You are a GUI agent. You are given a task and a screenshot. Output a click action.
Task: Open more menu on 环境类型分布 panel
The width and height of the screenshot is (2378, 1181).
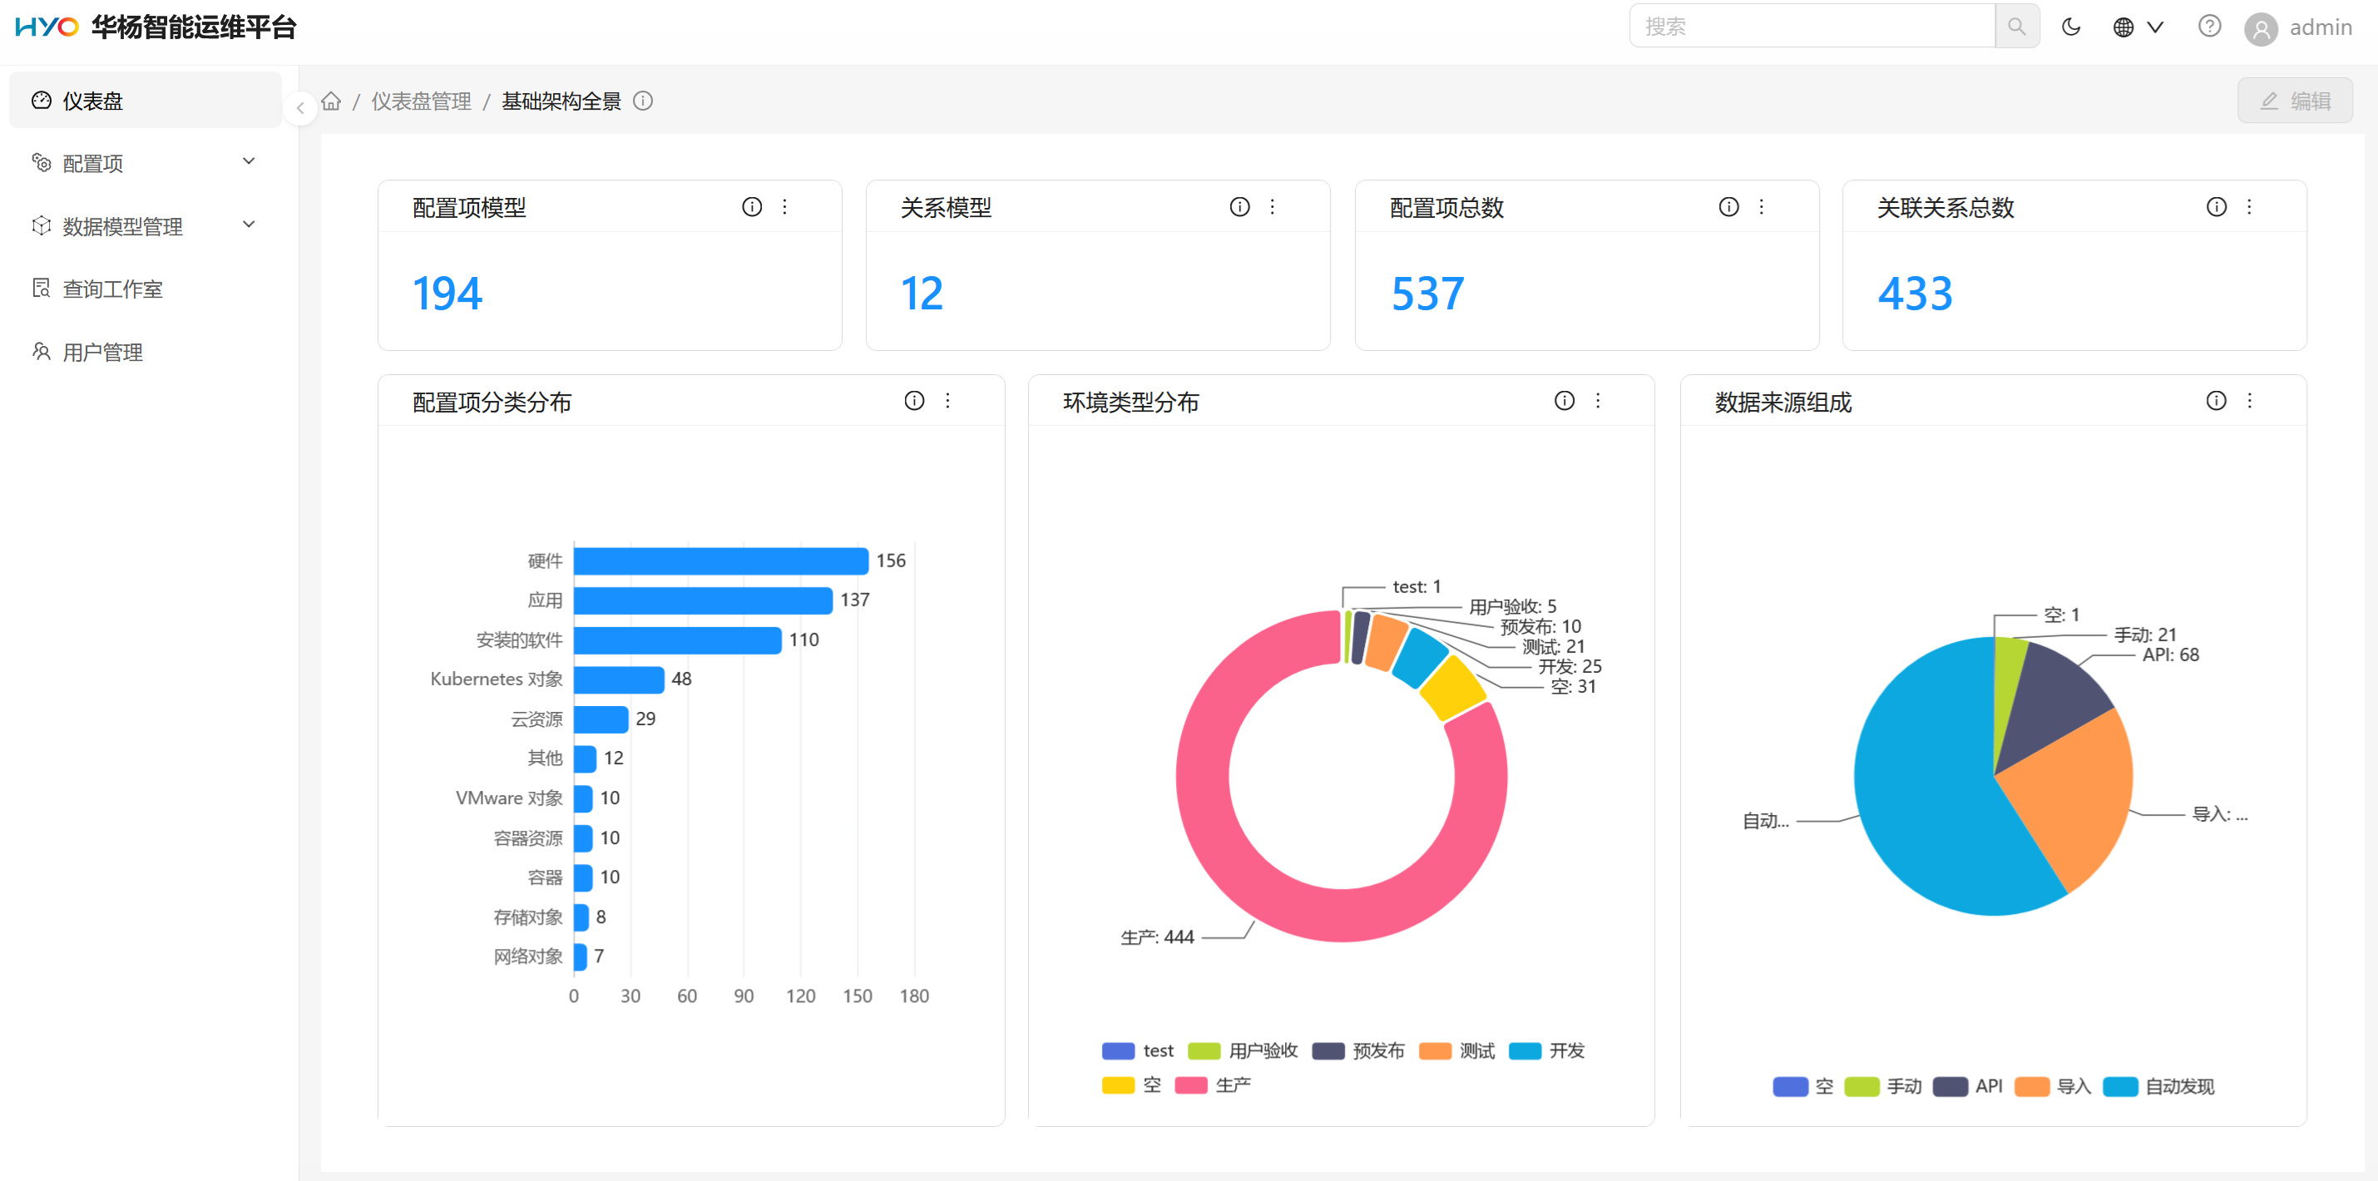[x=1597, y=401]
